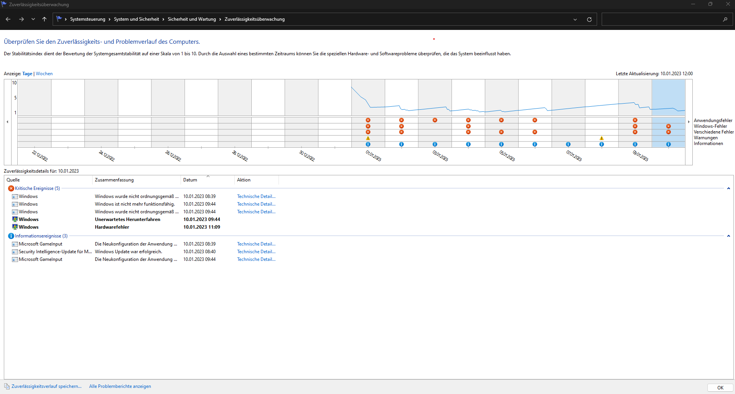Screen dimensions: 735x394
Task: Open Systemsteuerung in the breadcrumb
Action: point(88,19)
